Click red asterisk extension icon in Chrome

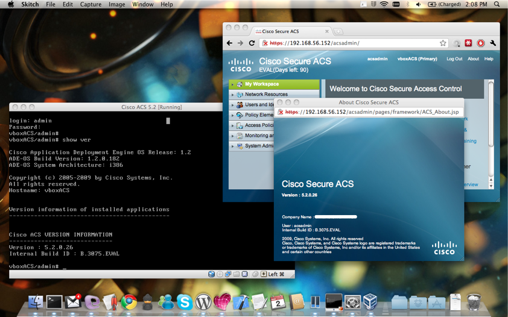pyautogui.click(x=468, y=43)
